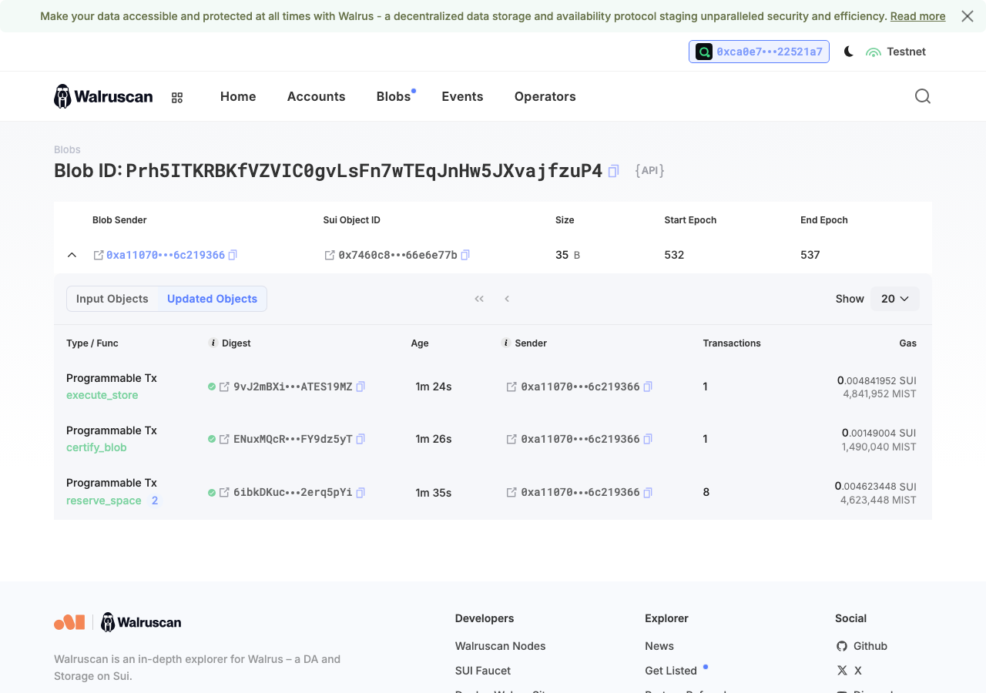Click the Read more link in banner
This screenshot has width=986, height=693.
coord(917,16)
